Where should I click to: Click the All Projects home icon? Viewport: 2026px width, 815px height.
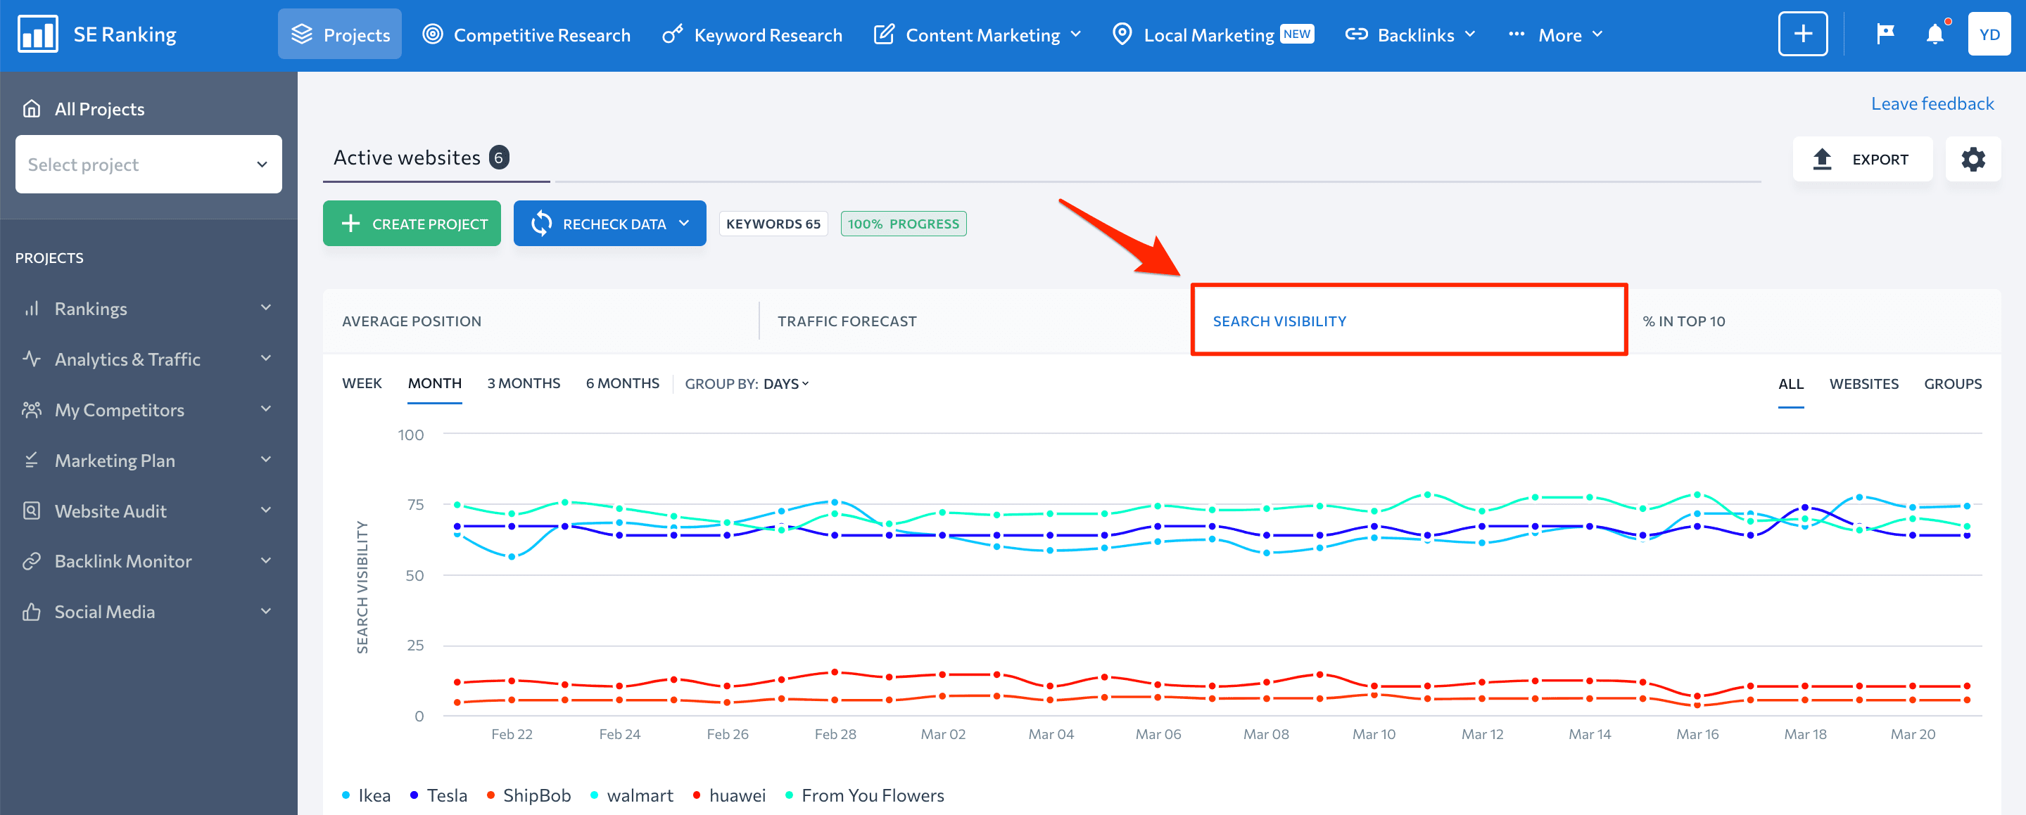[32, 108]
